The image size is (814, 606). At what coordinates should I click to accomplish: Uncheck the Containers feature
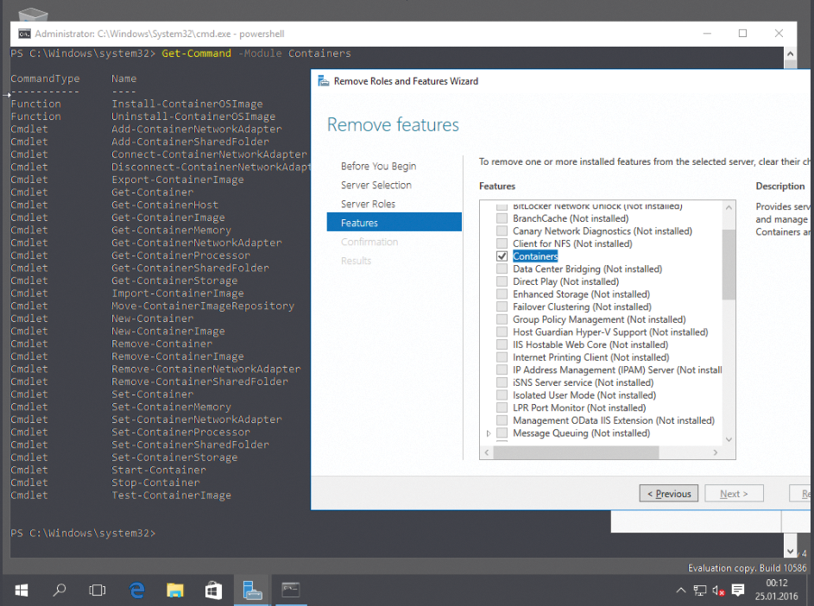click(502, 256)
